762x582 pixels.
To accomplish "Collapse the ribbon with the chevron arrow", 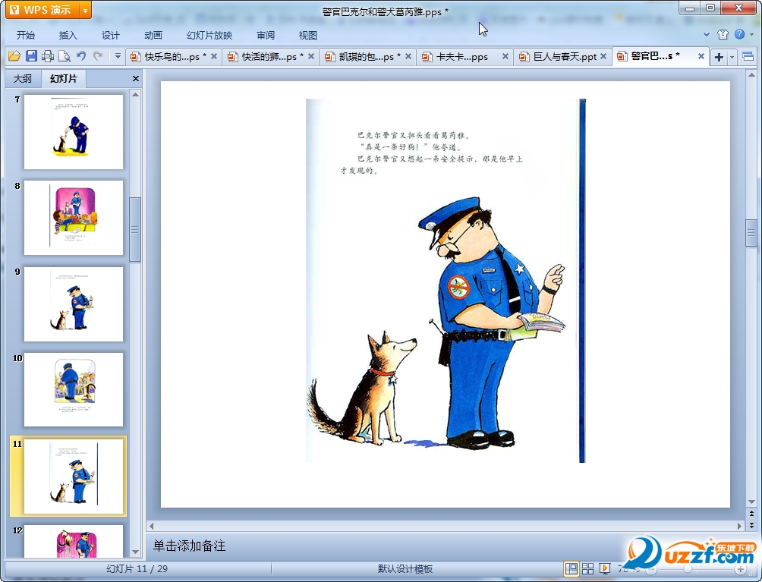I will 707,34.
